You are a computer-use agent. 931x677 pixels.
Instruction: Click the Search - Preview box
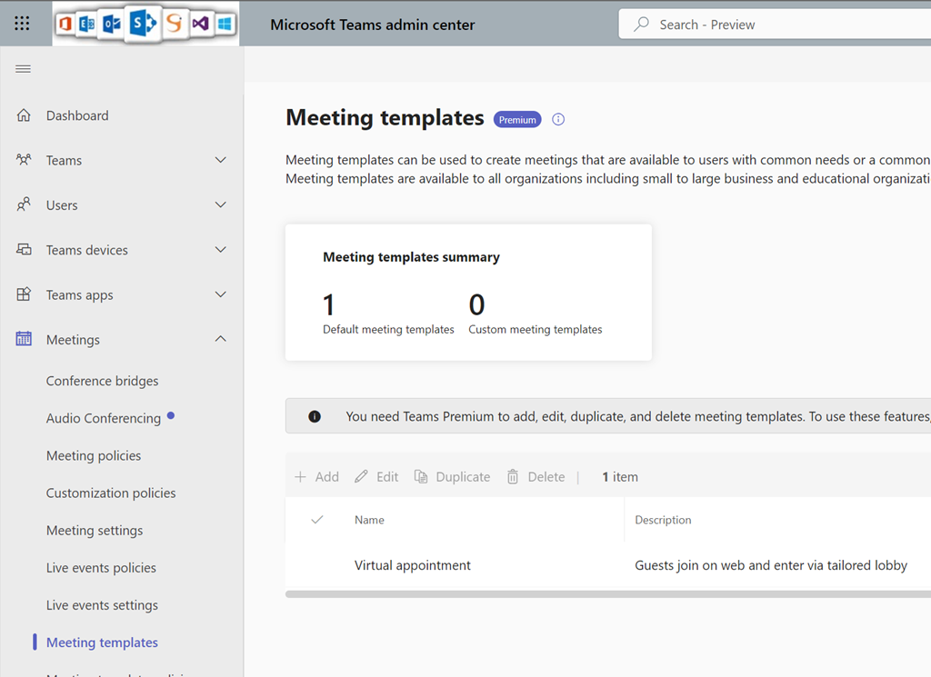click(773, 25)
